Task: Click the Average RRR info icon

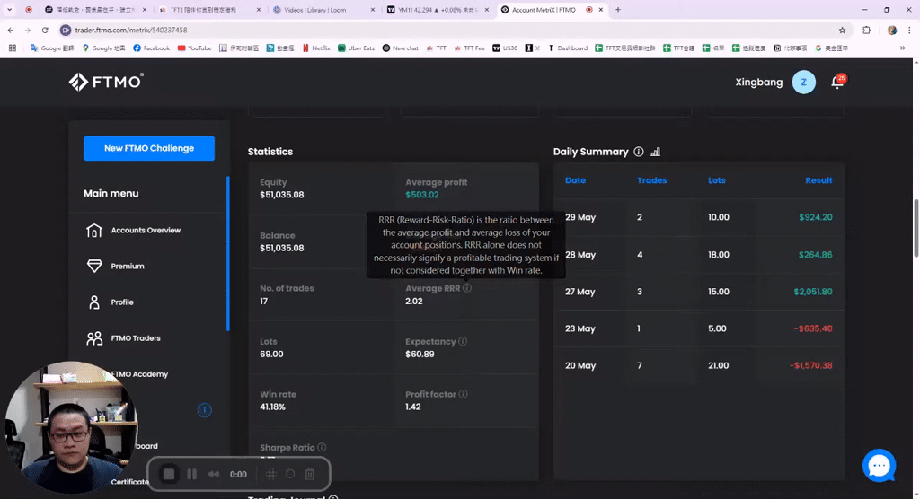Action: (467, 288)
